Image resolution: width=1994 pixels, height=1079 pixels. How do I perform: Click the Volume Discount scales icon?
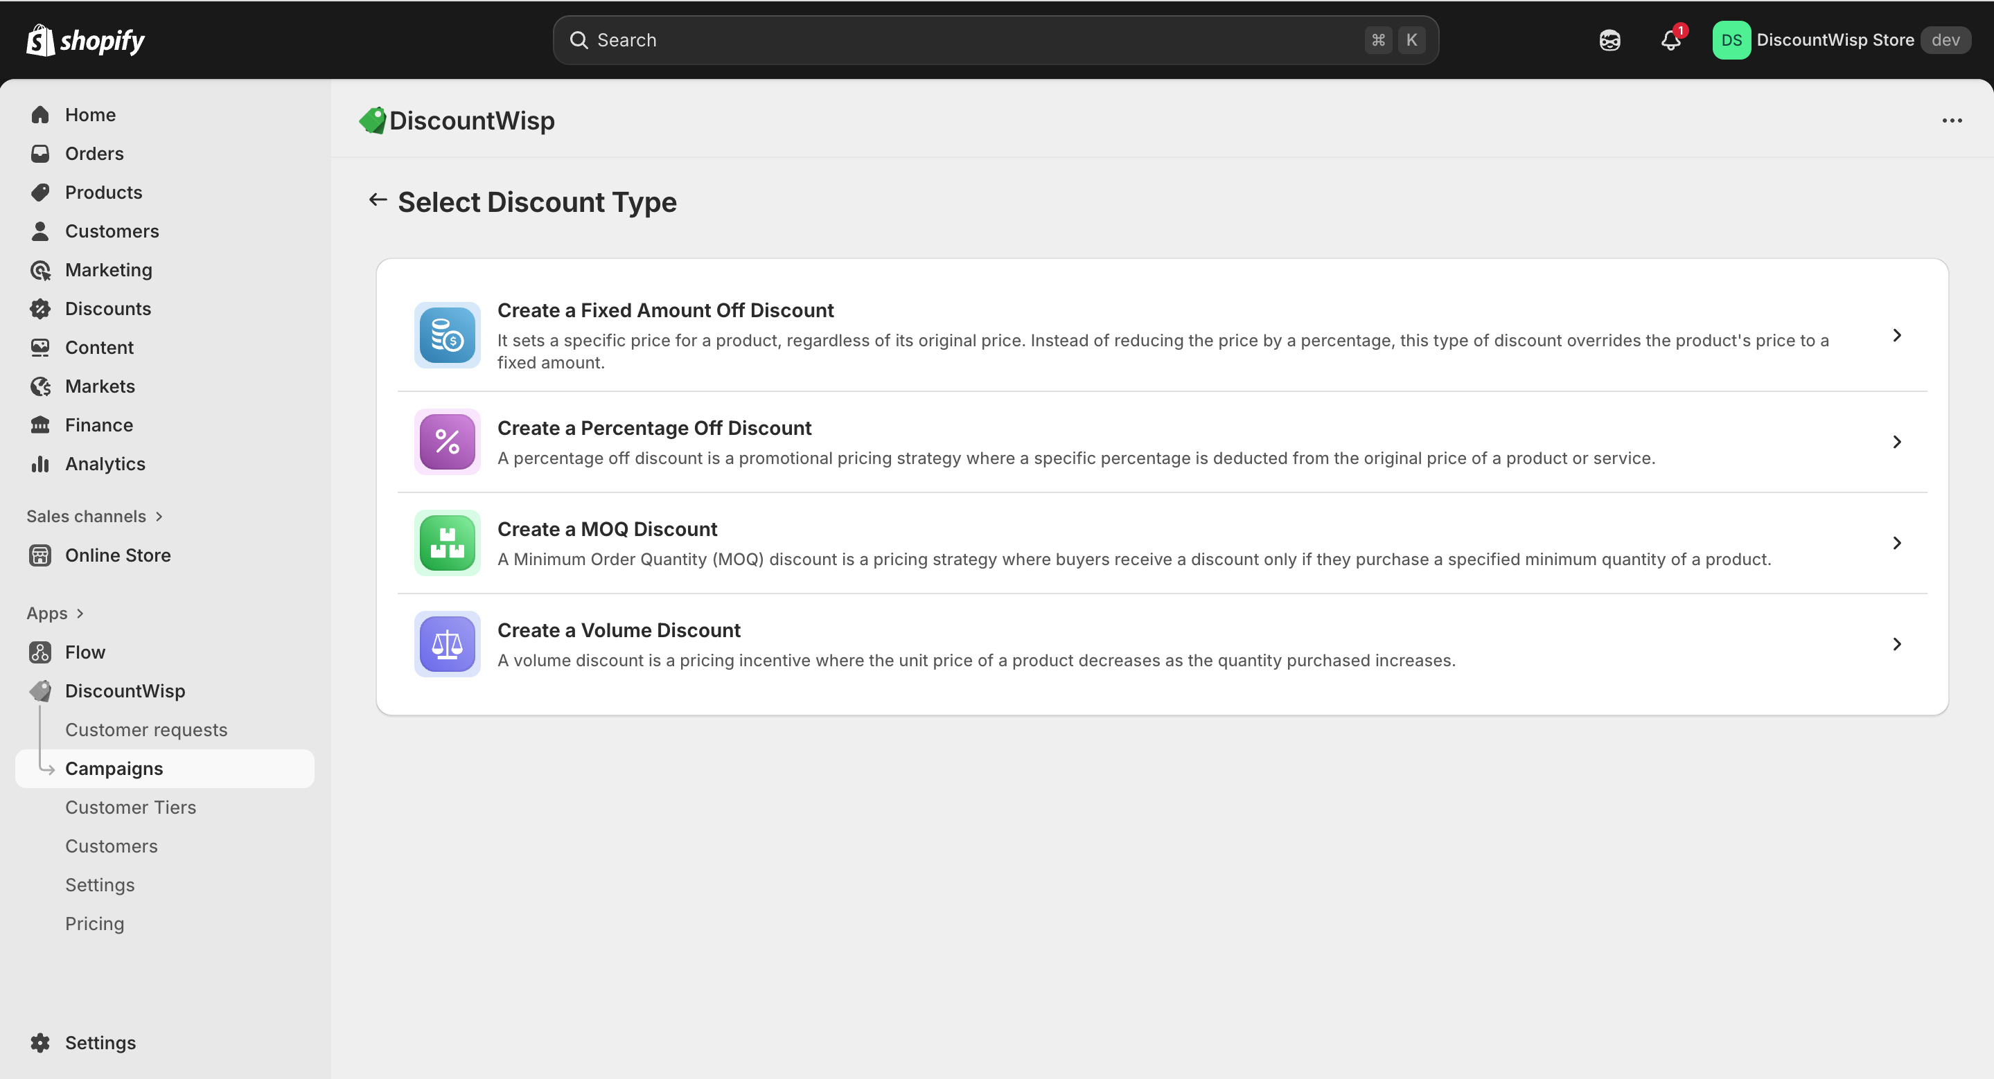click(447, 643)
